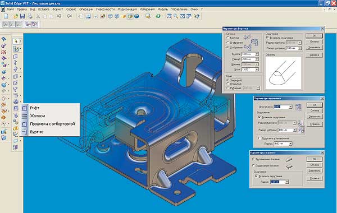Open Радиус матрицы dropdown in Параметры прошивки

pyautogui.click(x=294, y=130)
